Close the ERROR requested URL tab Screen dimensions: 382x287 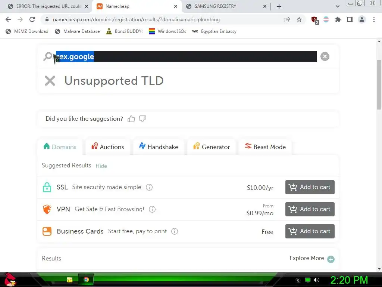[x=87, y=6]
